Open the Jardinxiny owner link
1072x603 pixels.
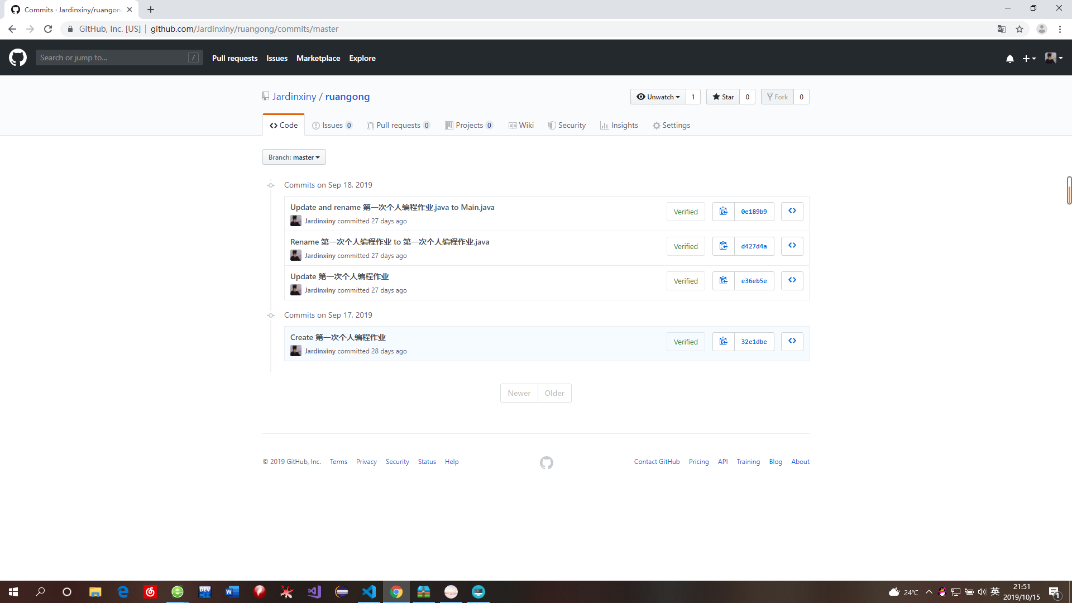pyautogui.click(x=294, y=97)
